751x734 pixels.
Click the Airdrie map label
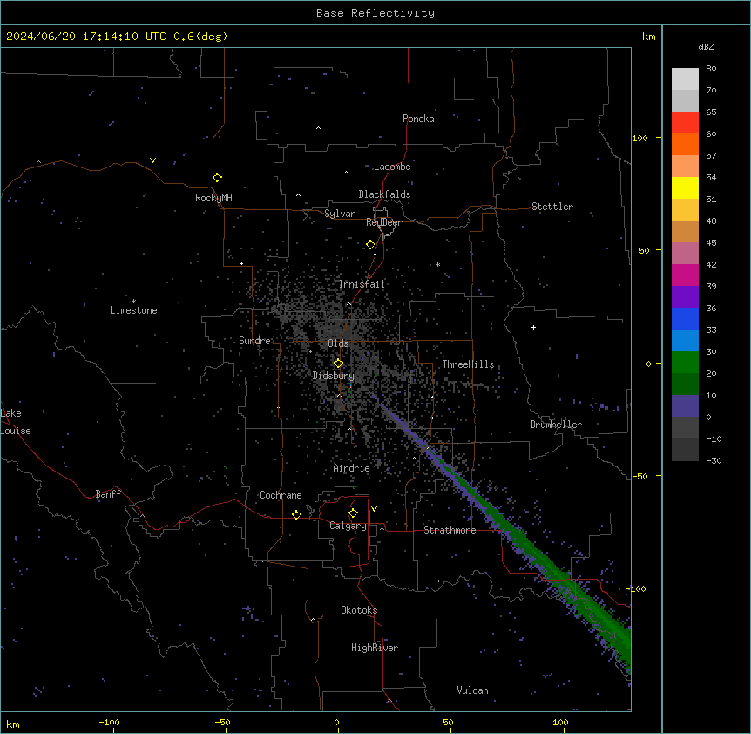(x=351, y=468)
